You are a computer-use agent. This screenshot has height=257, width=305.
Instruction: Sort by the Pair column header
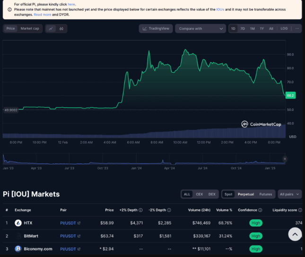[63, 210]
